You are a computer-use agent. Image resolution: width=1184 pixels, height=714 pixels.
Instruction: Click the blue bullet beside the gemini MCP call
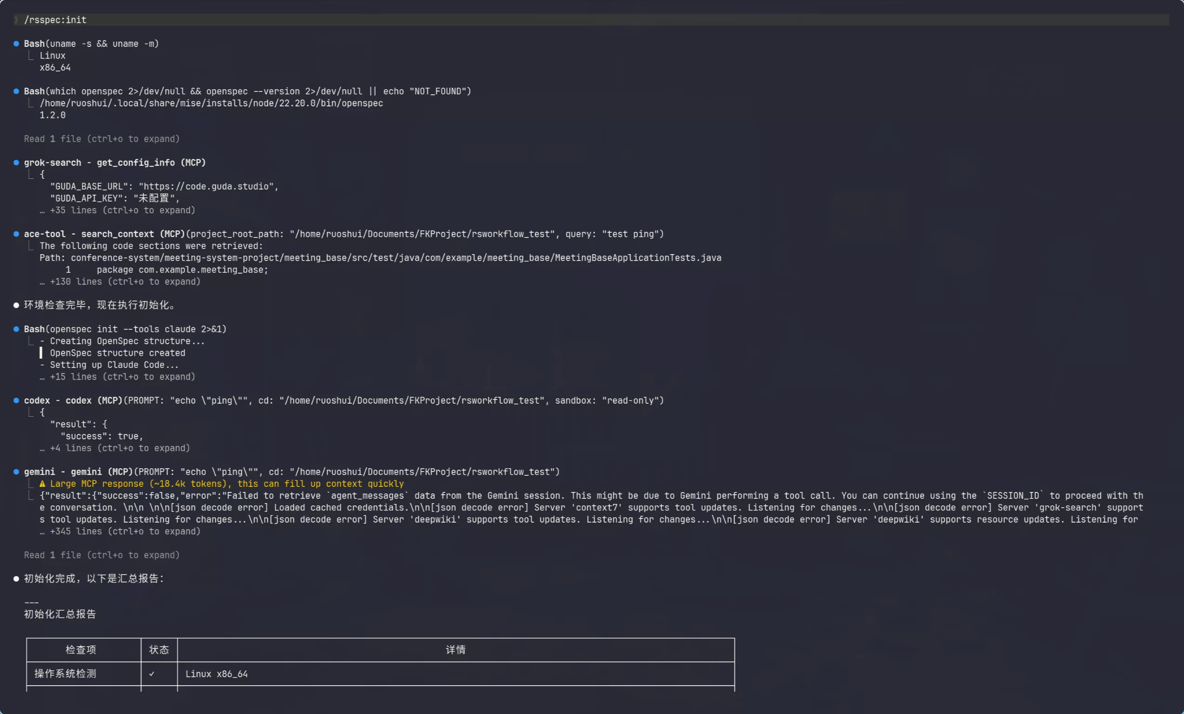point(16,472)
